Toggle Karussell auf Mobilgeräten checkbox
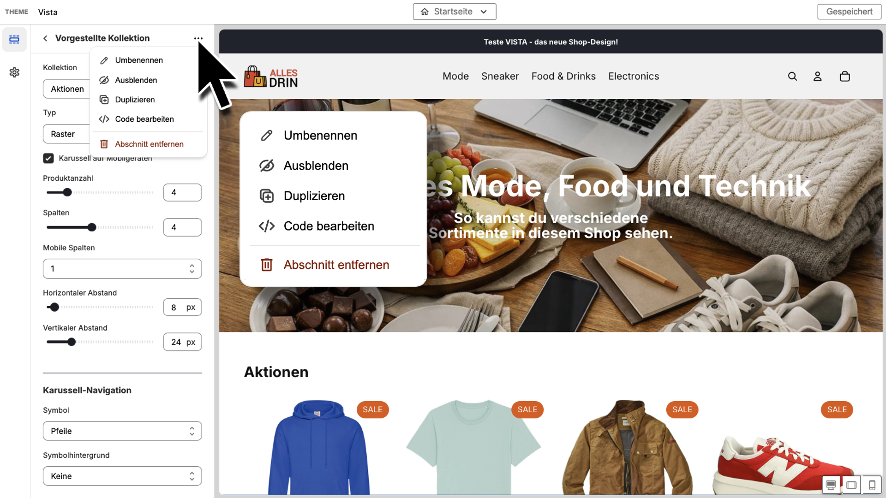 48,158
